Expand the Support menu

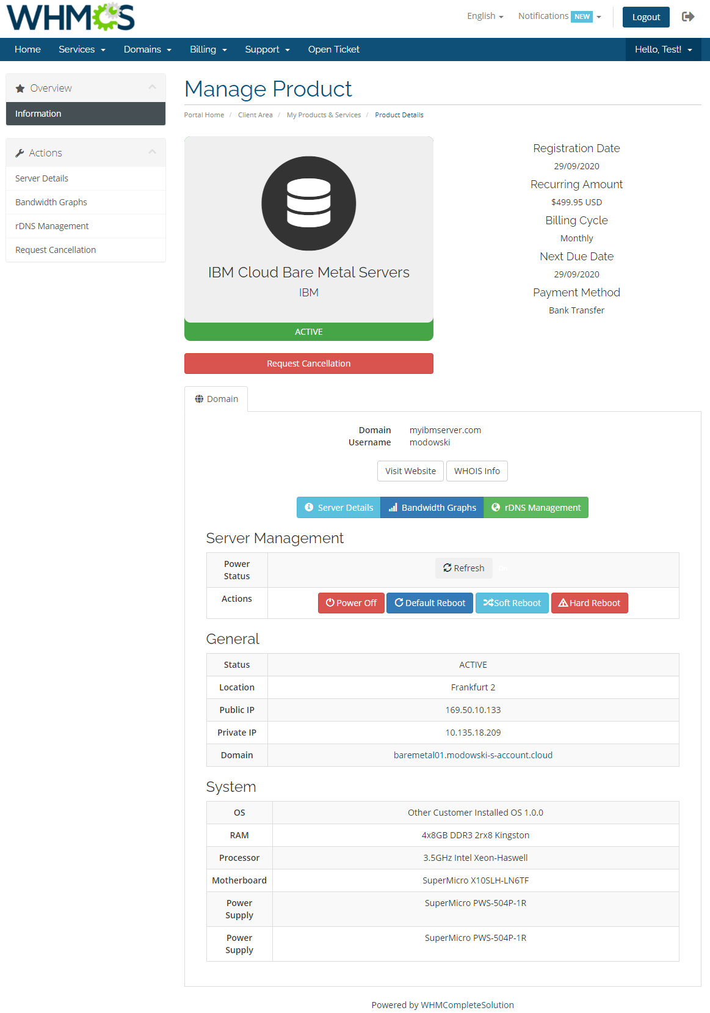coord(267,49)
